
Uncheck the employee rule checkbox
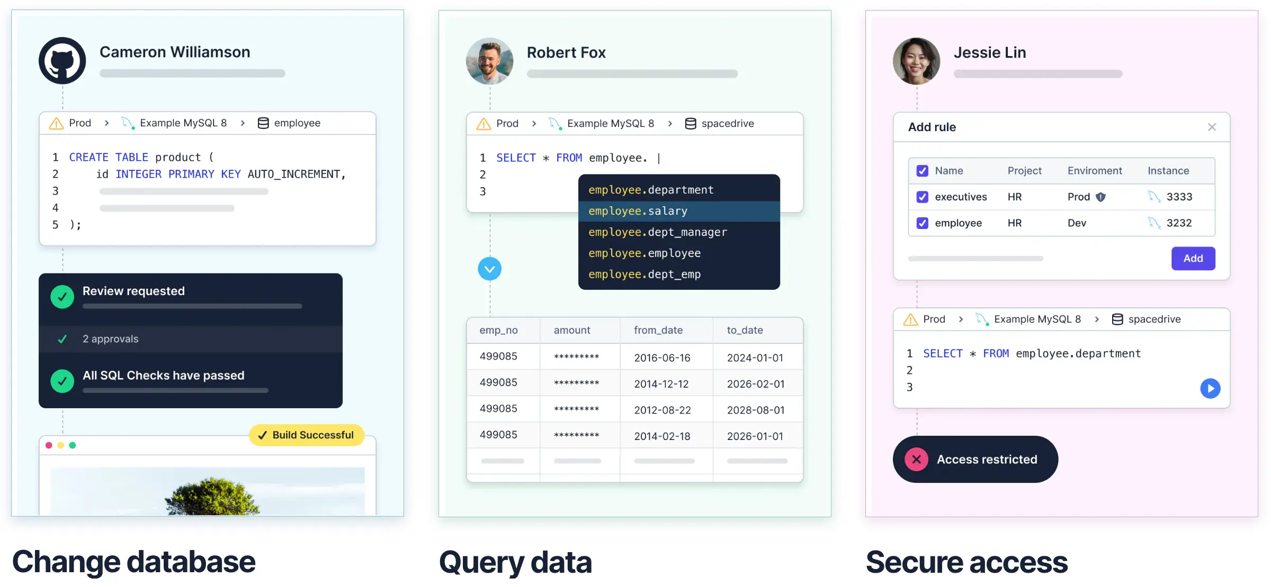point(922,223)
